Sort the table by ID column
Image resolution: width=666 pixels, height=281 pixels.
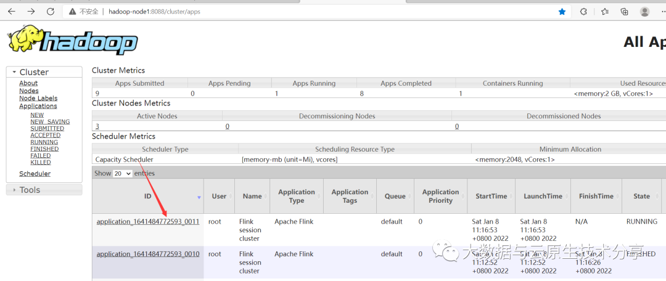(148, 196)
